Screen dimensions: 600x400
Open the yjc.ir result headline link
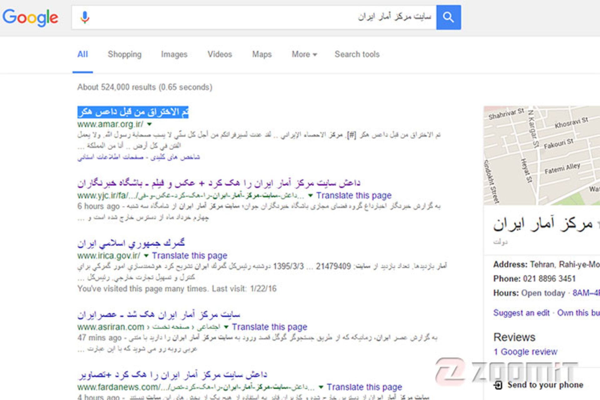click(x=219, y=183)
